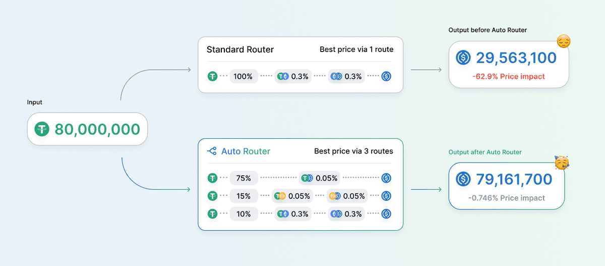Click the USDC icon ending the 15% route
The height and width of the screenshot is (266, 605).
[386, 196]
